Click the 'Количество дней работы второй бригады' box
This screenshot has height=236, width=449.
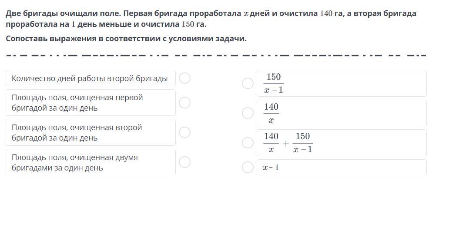tap(90, 78)
